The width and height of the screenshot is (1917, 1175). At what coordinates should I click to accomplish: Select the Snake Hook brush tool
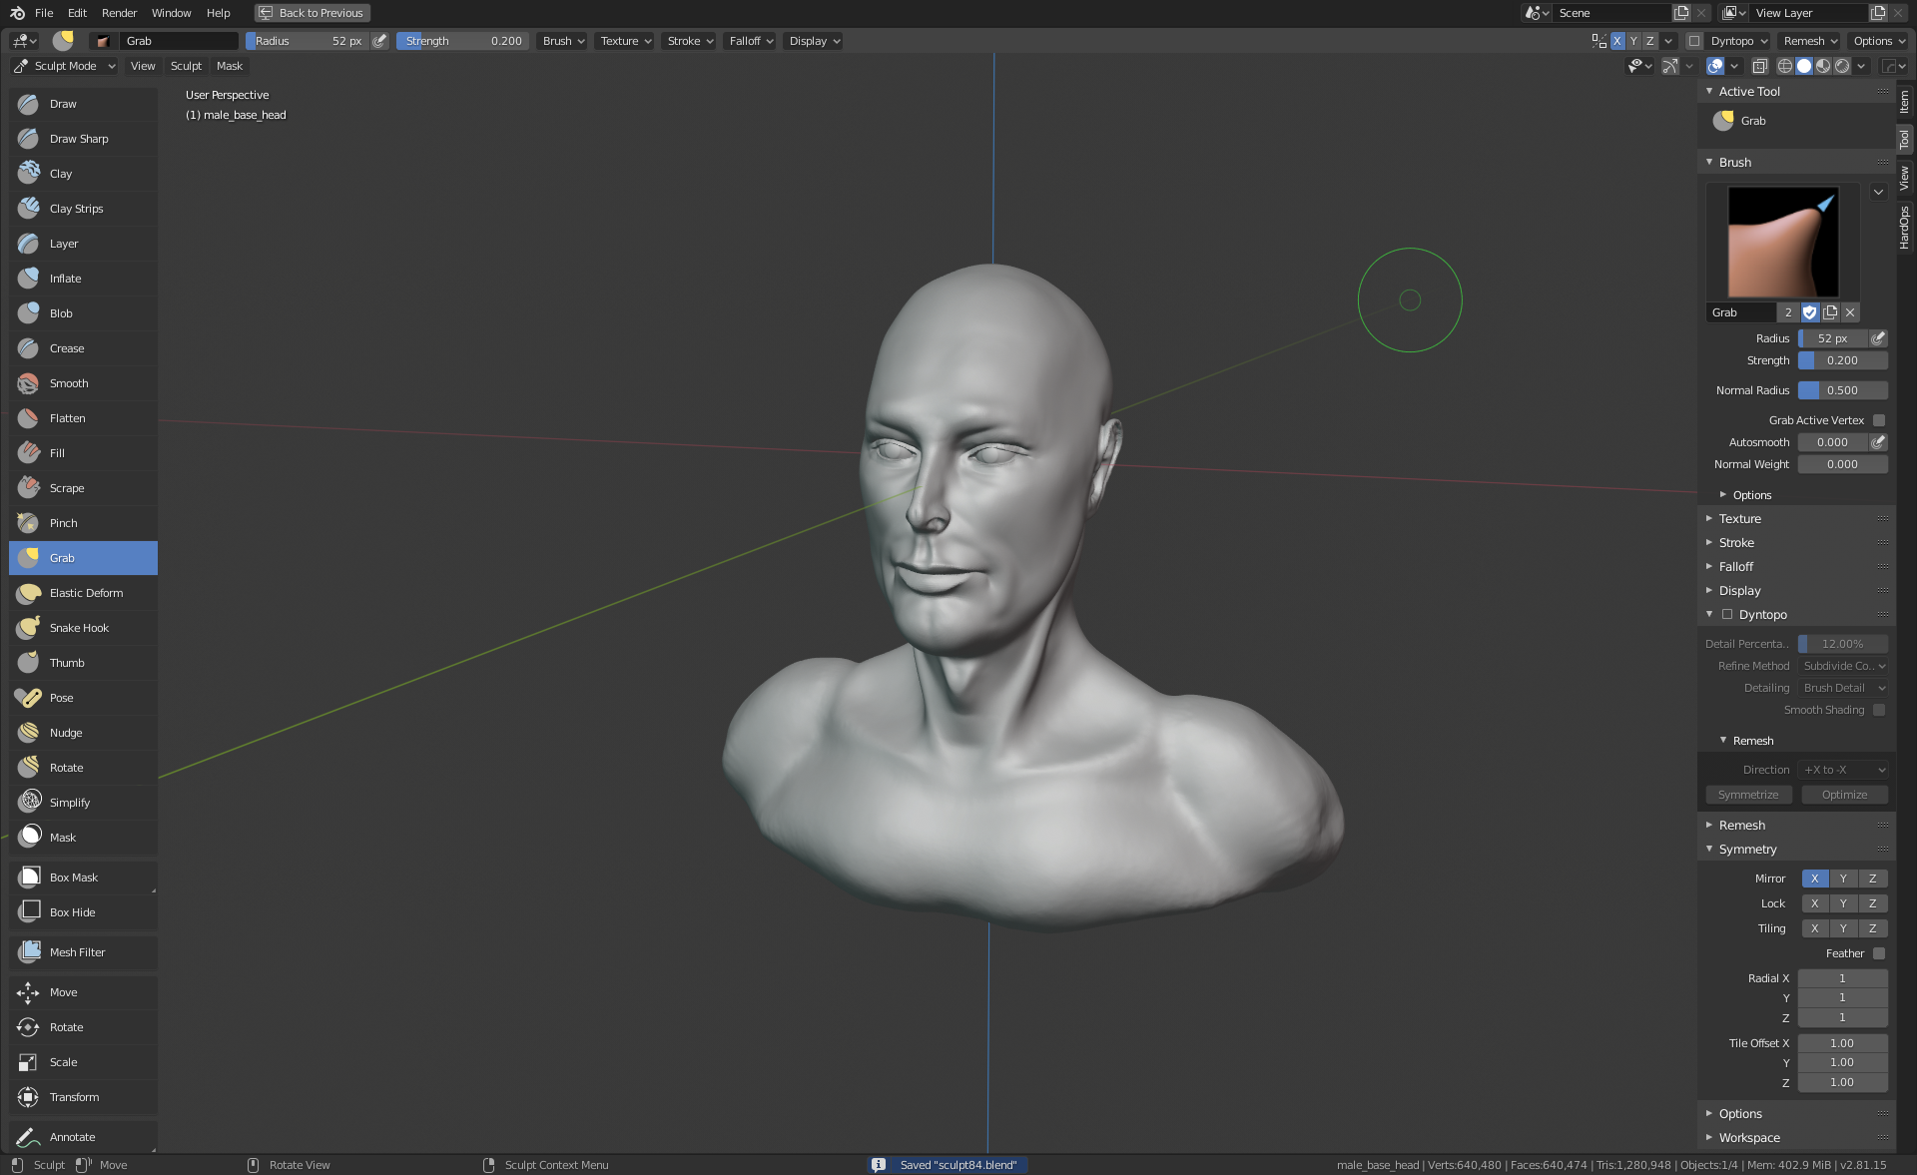pyautogui.click(x=80, y=628)
